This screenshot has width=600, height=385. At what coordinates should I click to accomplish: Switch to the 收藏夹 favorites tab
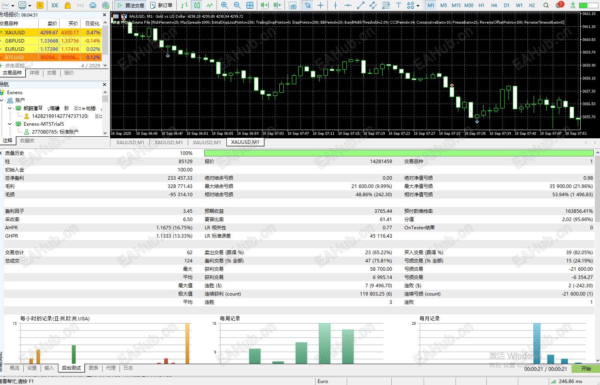point(27,141)
